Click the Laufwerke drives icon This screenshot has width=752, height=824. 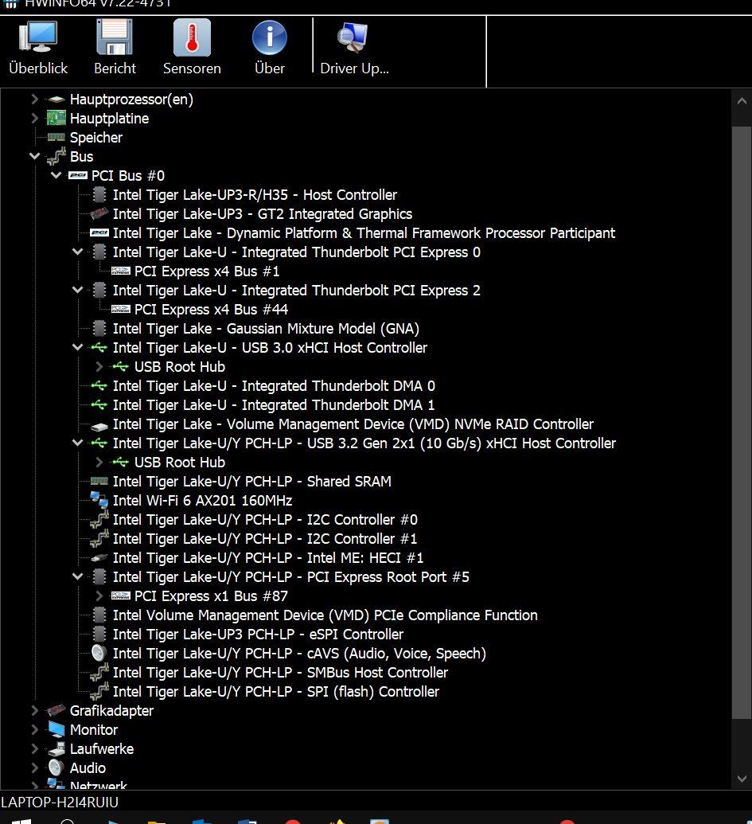pyautogui.click(x=56, y=749)
